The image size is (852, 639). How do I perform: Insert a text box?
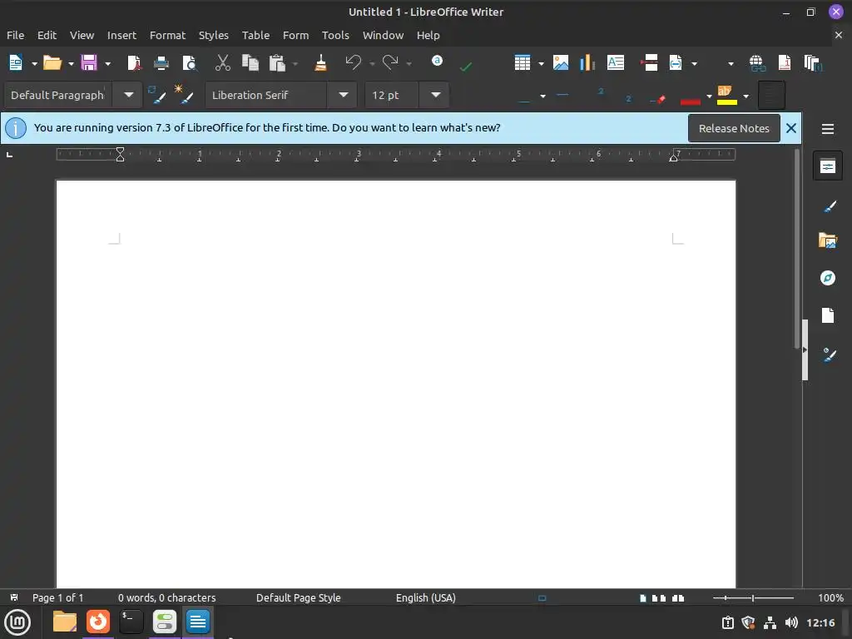coord(615,63)
